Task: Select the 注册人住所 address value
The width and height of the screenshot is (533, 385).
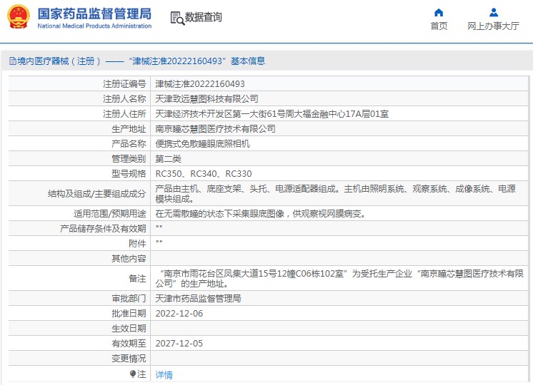Action: (x=272, y=113)
